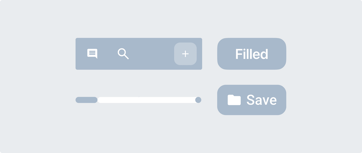
Task: Click the word Filled on the top button
Action: (x=251, y=54)
